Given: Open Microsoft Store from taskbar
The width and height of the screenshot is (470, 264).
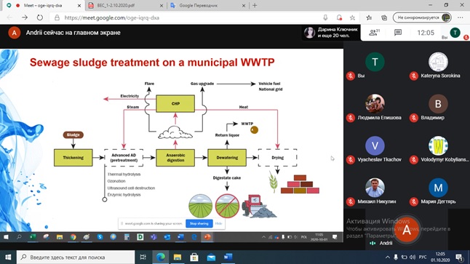Looking at the screenshot, I should coord(194,257).
